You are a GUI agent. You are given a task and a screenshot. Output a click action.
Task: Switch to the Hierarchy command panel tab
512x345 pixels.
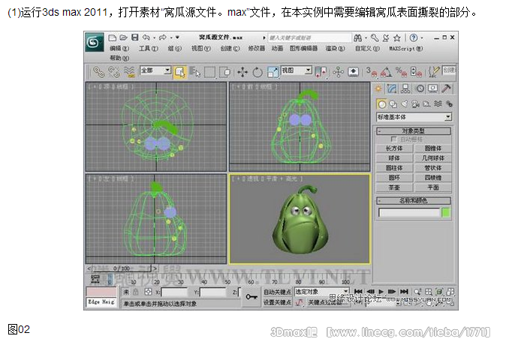(405, 88)
